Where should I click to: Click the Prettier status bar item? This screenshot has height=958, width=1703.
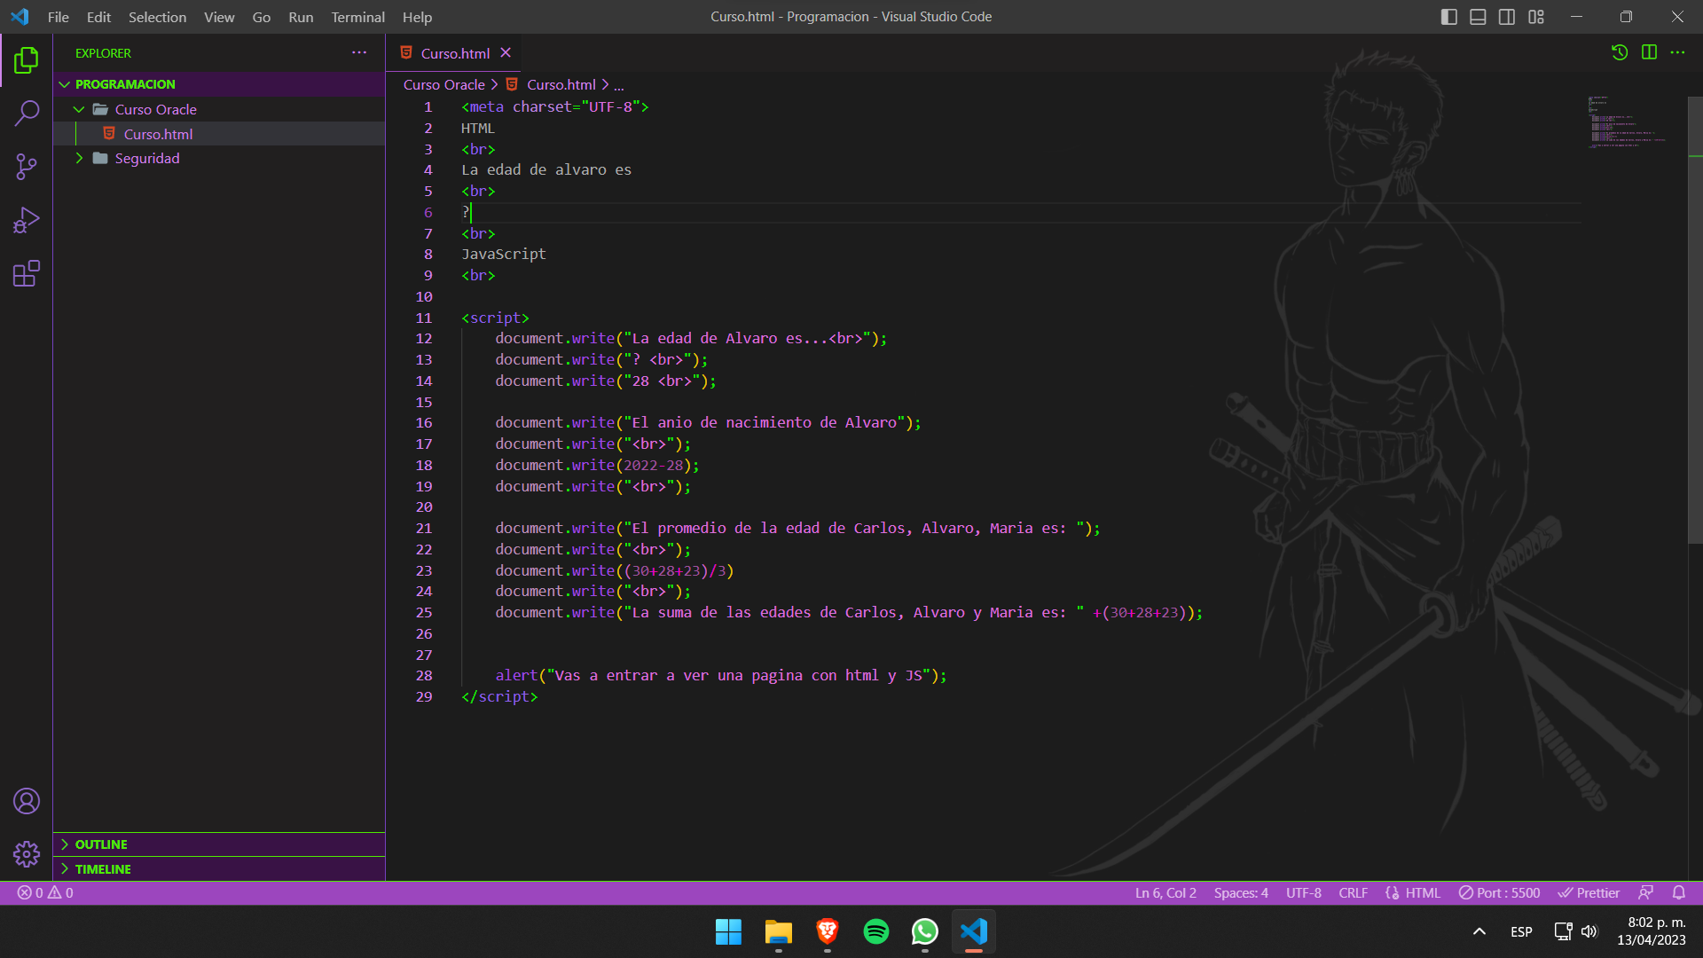[x=1589, y=893]
